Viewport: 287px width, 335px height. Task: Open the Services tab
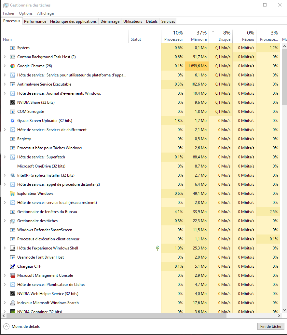click(168, 21)
